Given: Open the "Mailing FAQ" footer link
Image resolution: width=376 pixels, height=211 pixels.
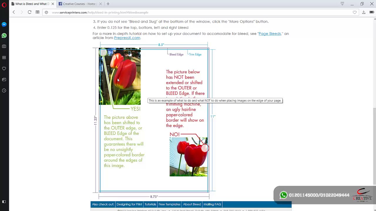Looking at the screenshot, I should tap(212, 204).
